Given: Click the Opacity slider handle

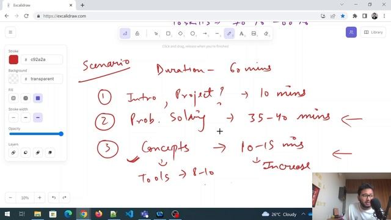Looking at the screenshot, I should [61, 134].
